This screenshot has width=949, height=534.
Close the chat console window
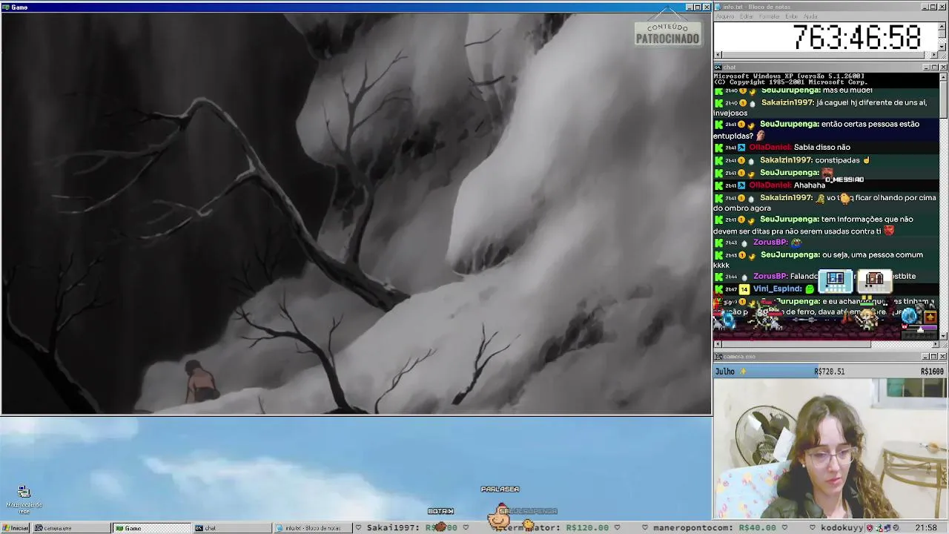pyautogui.click(x=943, y=67)
